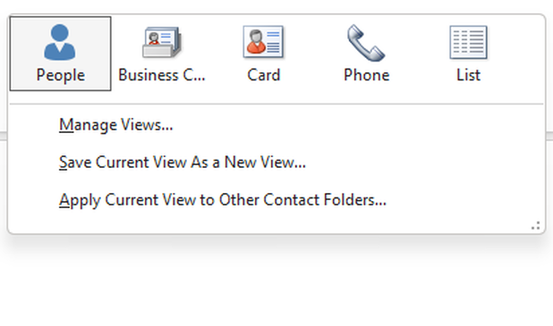Open Manage Views... dialog
Screen dimensions: 553x326
pyautogui.click(x=116, y=125)
